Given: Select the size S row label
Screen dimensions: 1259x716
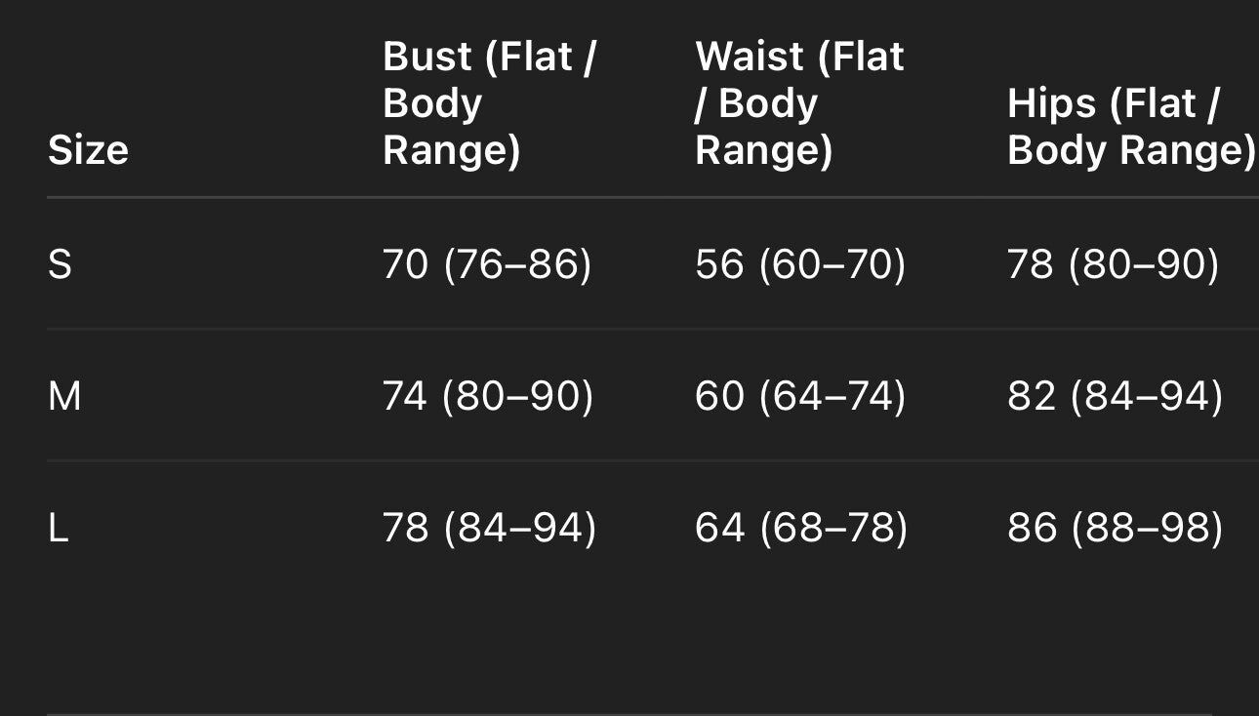Looking at the screenshot, I should click(60, 264).
